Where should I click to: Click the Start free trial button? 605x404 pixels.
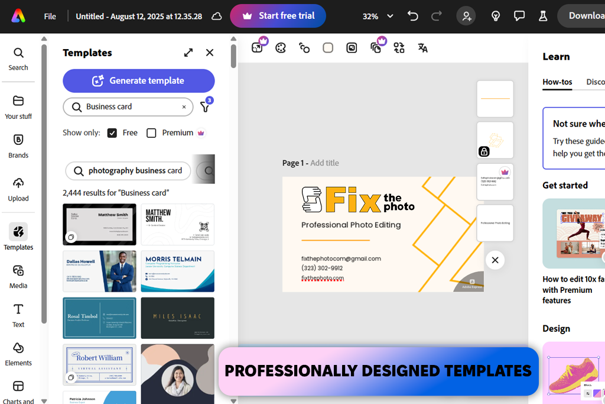point(278,16)
